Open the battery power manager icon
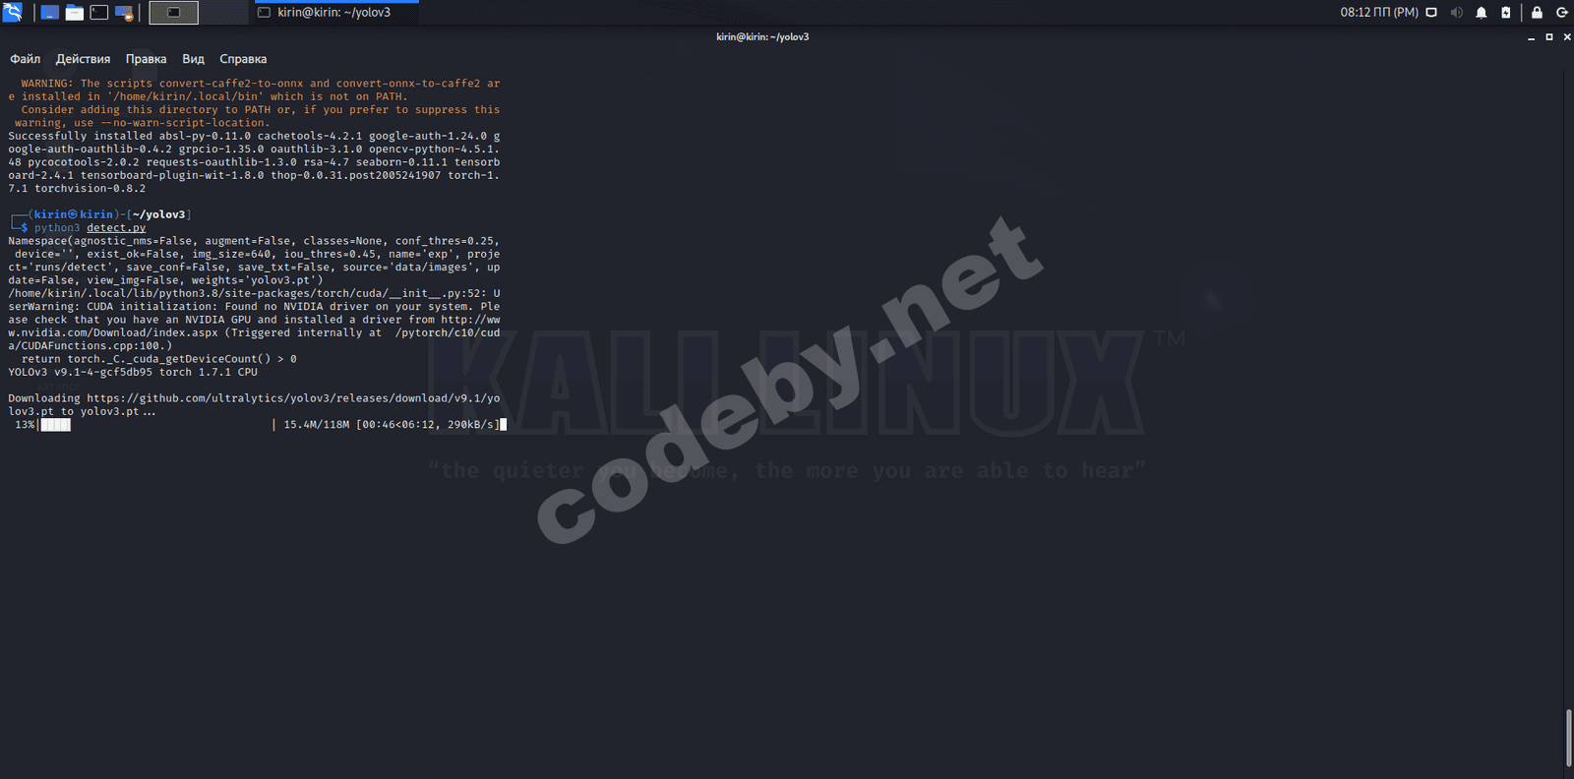This screenshot has height=779, width=1574. pyautogui.click(x=1505, y=13)
